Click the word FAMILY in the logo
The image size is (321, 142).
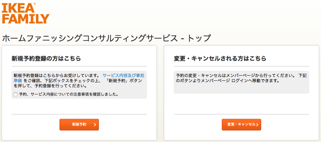[26, 19]
